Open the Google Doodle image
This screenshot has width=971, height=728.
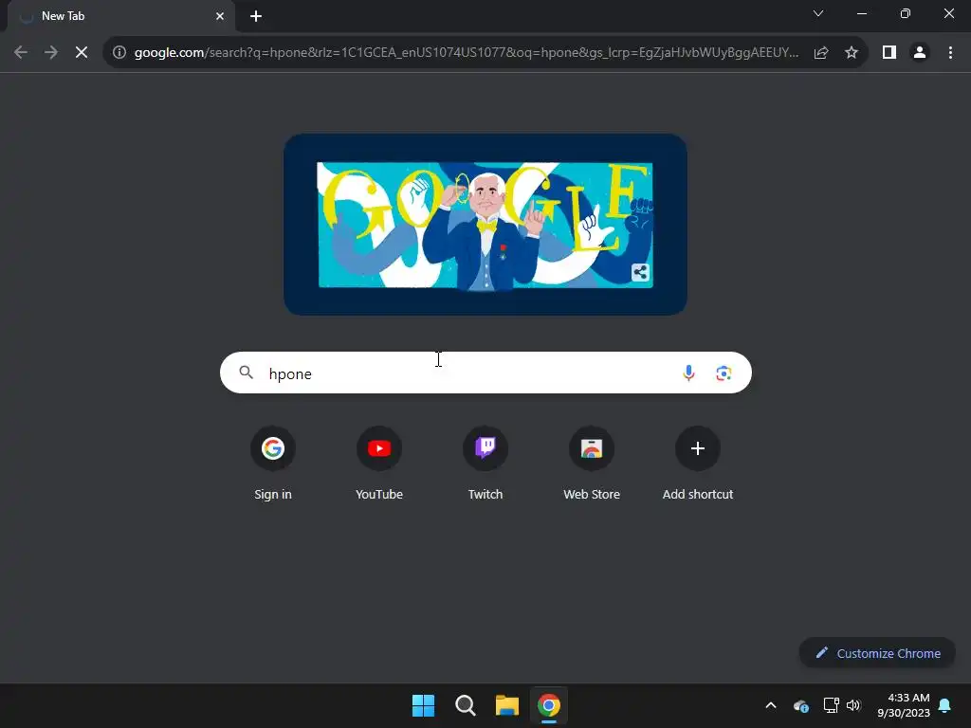[x=485, y=225]
